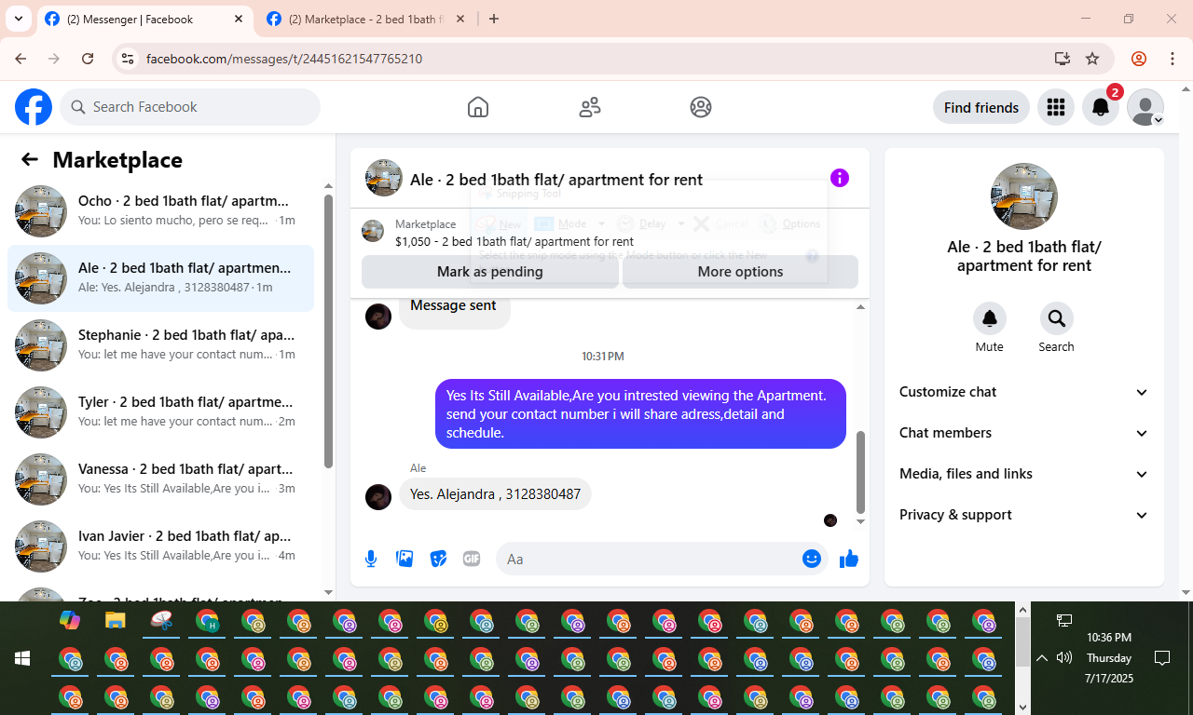Image resolution: width=1193 pixels, height=715 pixels.
Task: Open the Stephanie conversation
Action: (160, 345)
